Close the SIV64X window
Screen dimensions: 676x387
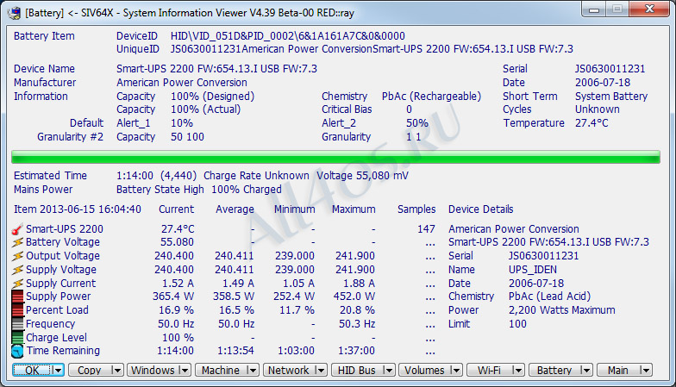[x=650, y=9]
